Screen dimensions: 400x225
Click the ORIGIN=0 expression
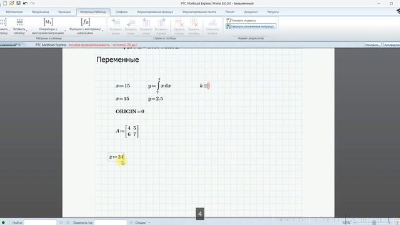click(130, 111)
